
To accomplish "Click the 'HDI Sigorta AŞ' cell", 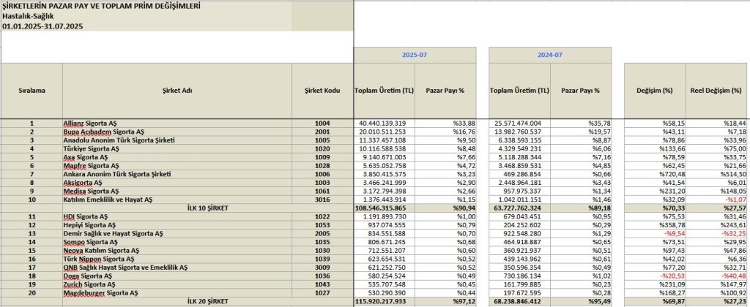I will pyautogui.click(x=177, y=216).
